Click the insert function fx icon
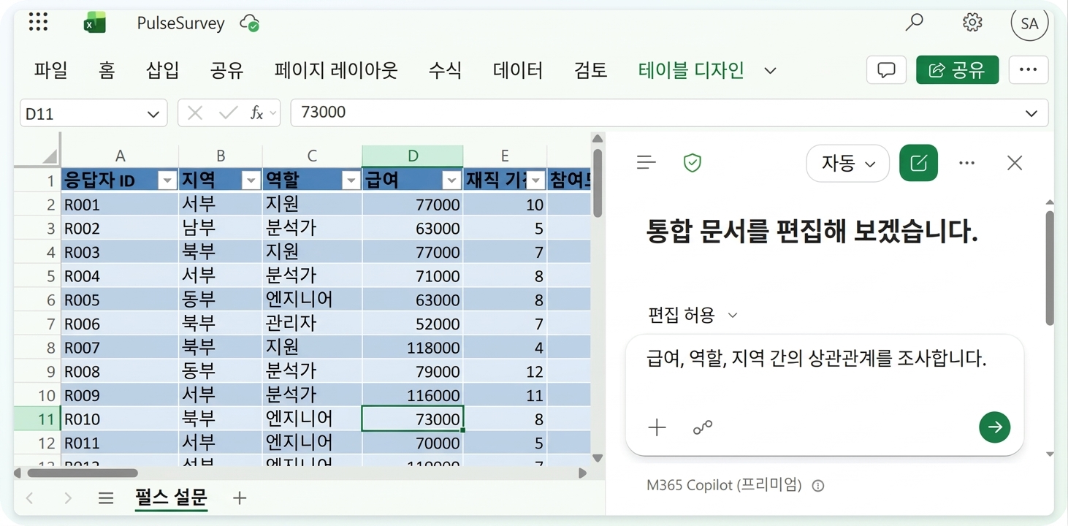 tap(256, 113)
